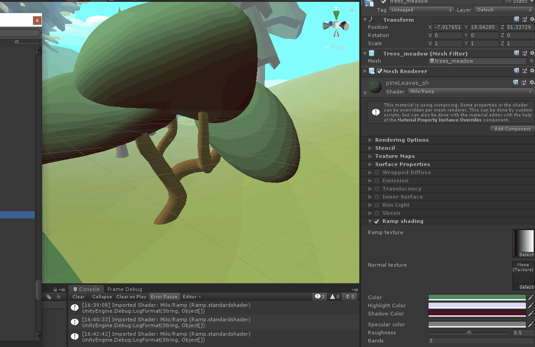Toggle warning messages filter in Console
Screen dimensions: 535x347
335,296
